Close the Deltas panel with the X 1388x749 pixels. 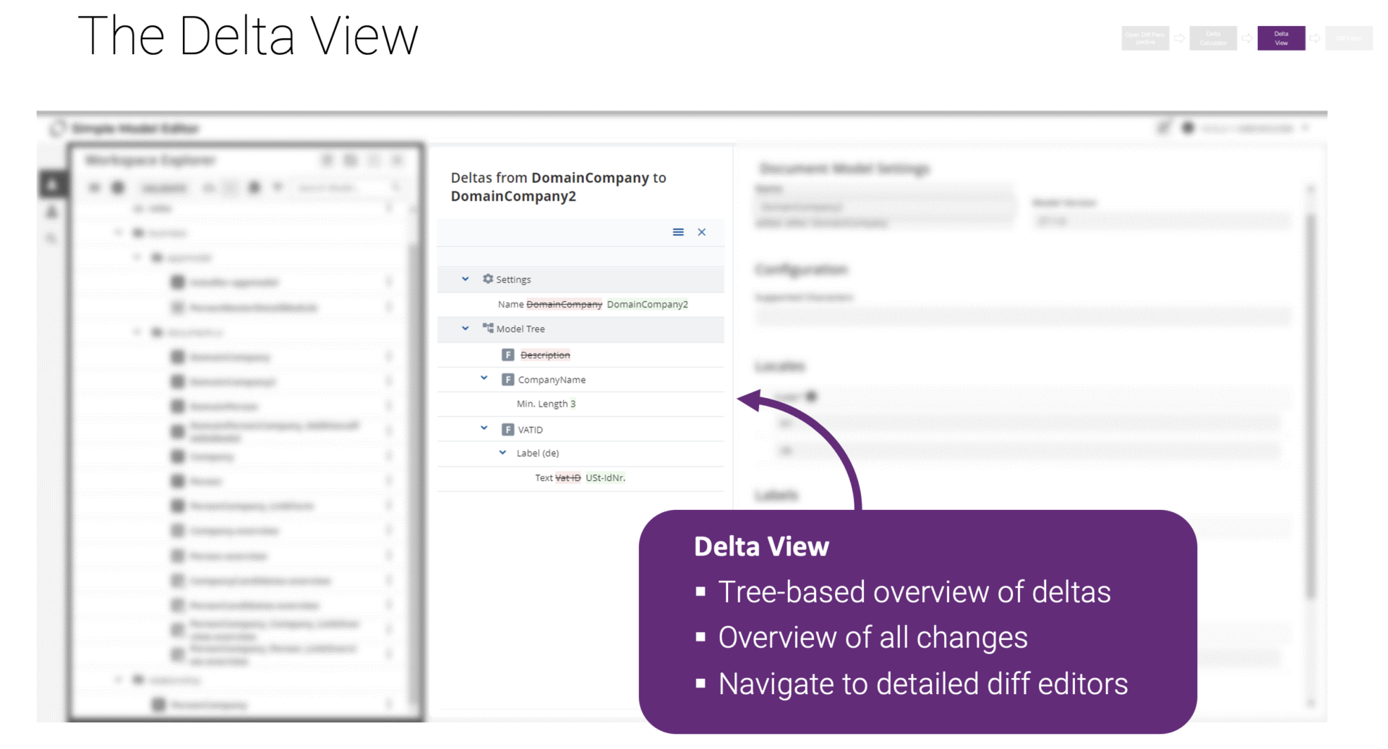[701, 232]
